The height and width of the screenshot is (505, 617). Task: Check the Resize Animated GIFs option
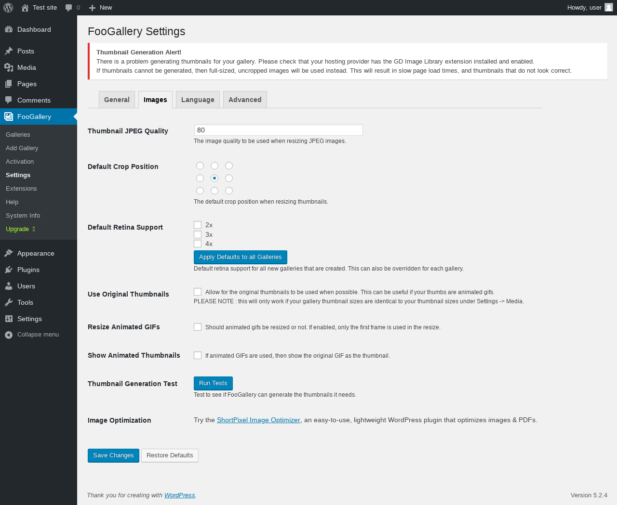click(198, 327)
